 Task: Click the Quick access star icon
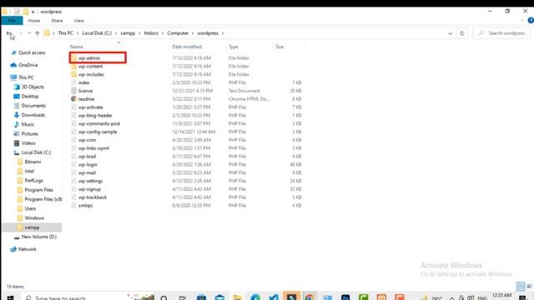click(13, 52)
